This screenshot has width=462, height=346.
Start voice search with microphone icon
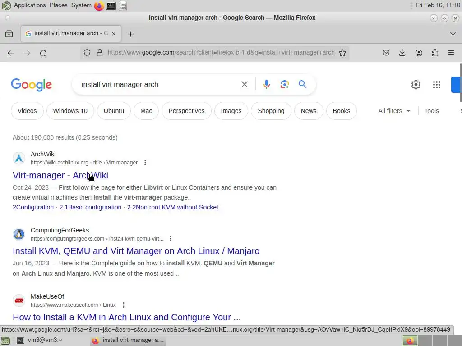tap(266, 84)
